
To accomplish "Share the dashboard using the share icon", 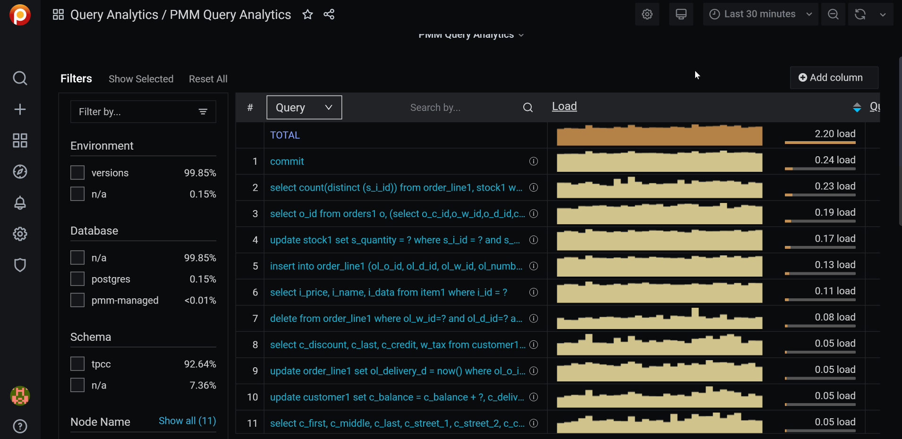I will point(329,15).
